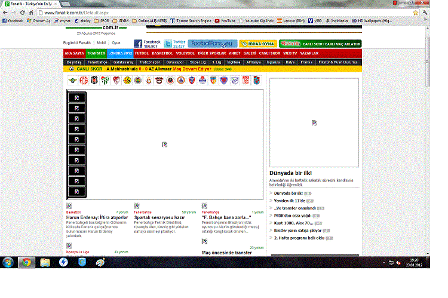Open the Twitter icon in header
The width and height of the screenshot is (448, 298).
point(168,44)
